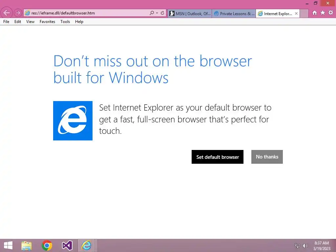This screenshot has height=252, width=336.
Task: Click the Set default browser button
Action: [218, 157]
